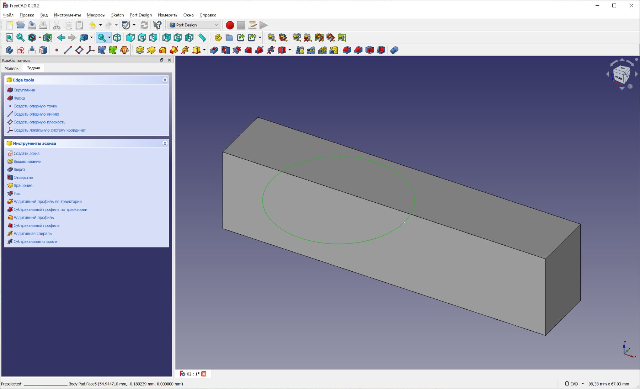Viewport: 640px width, 389px height.
Task: Click the Pad tool icon
Action: coord(140,50)
